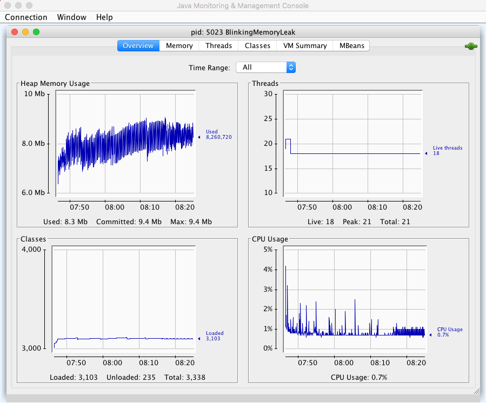Open the Time Range dropdown
This screenshot has width=486, height=403.
coord(265,68)
